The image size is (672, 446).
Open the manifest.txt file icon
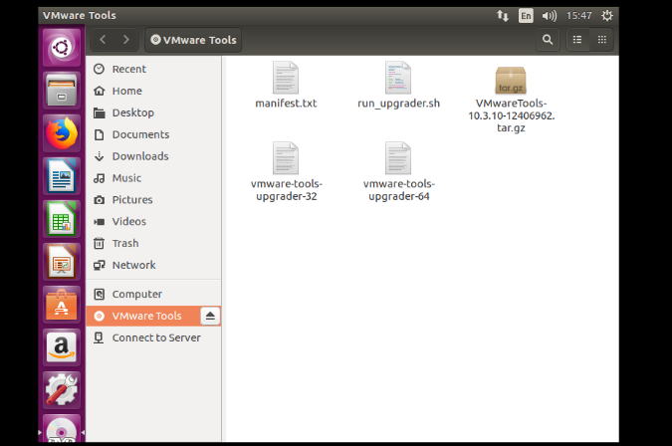pos(286,78)
